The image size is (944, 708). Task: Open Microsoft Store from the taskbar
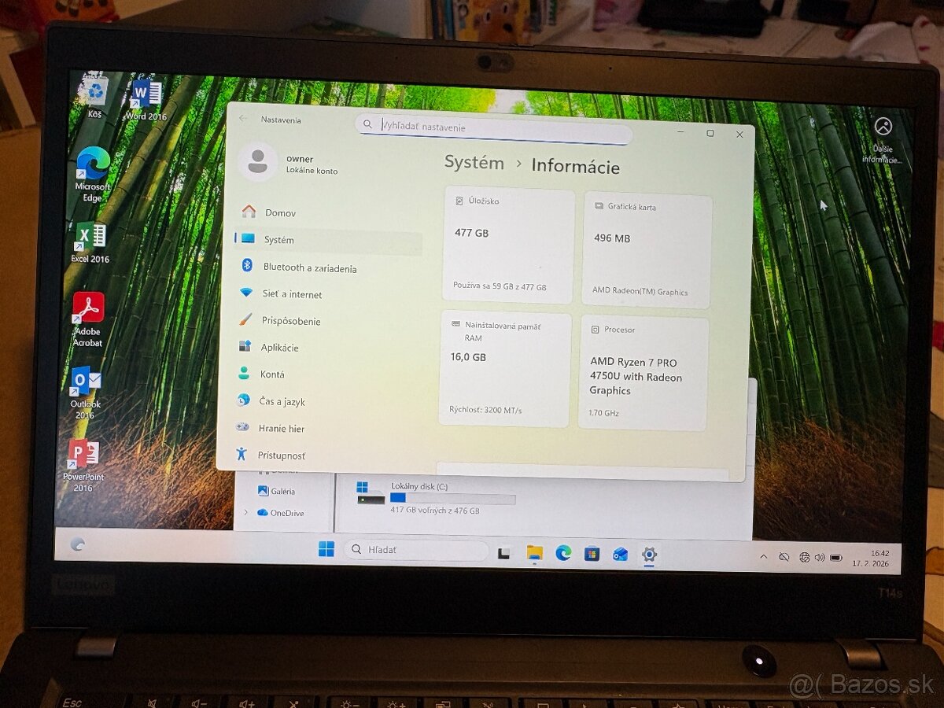[x=591, y=555]
